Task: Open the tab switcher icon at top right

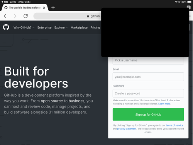Action: (x=189, y=7)
